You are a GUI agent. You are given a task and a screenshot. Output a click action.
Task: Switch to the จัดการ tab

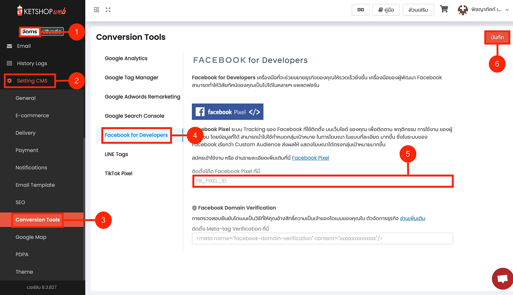point(30,31)
